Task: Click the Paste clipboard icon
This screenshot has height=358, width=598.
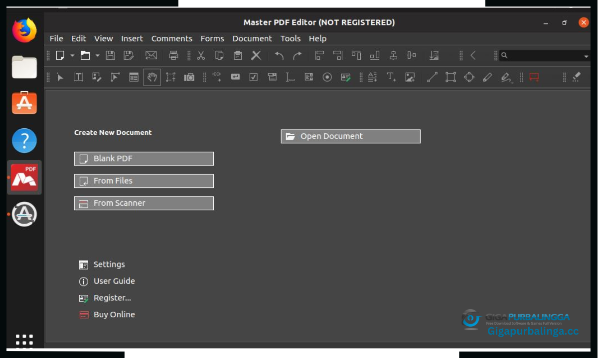Action: pos(238,55)
